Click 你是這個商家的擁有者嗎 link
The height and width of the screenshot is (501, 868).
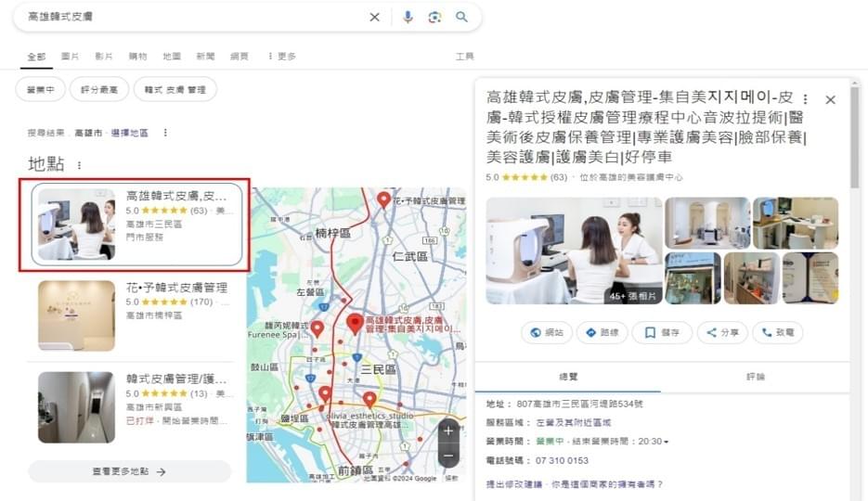pos(607,484)
